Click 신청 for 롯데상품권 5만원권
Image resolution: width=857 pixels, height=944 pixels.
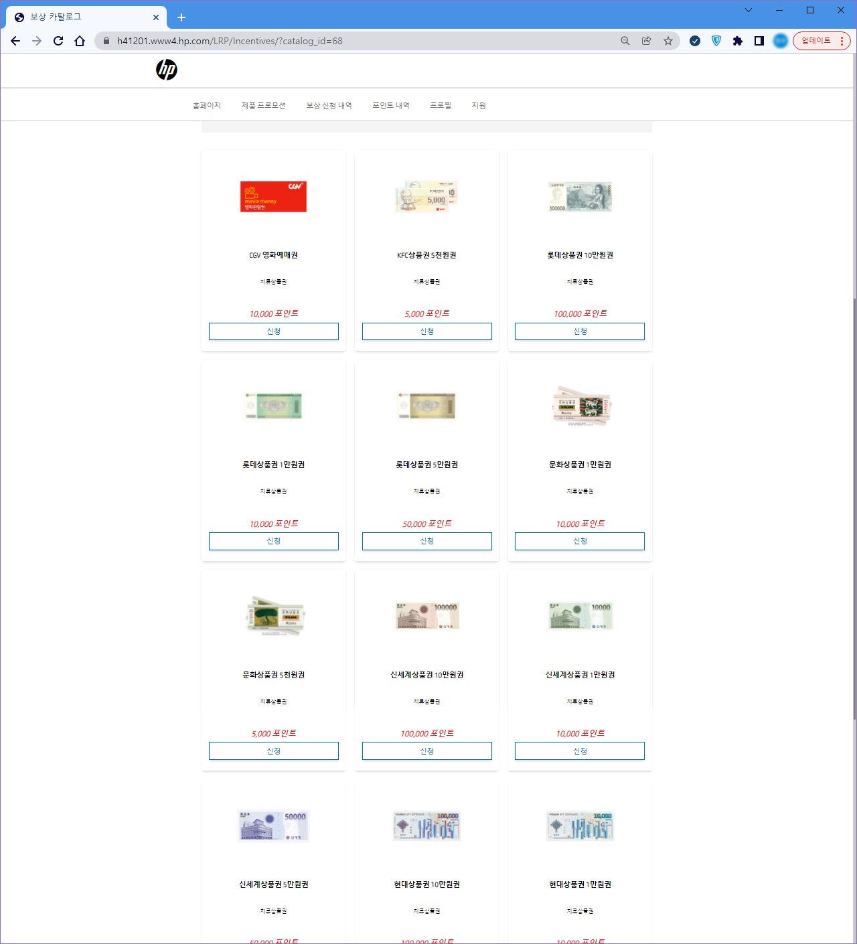(x=427, y=541)
